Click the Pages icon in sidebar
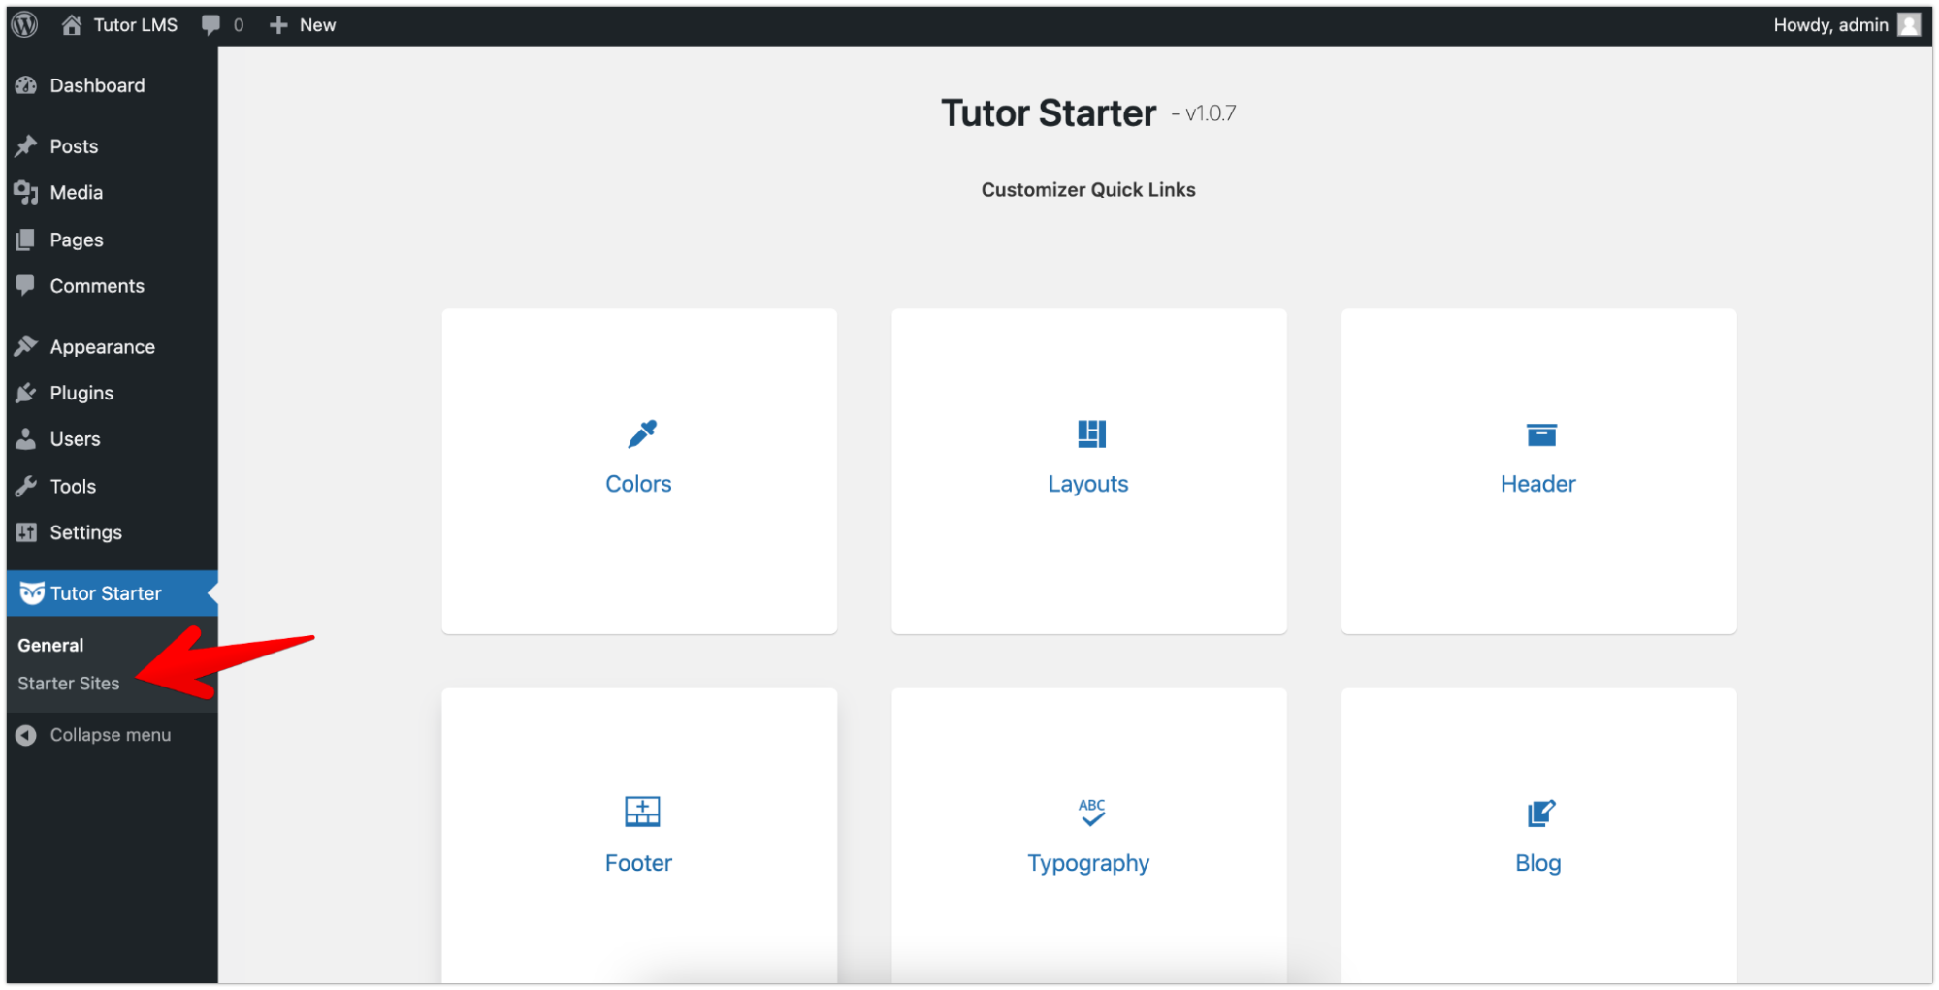This screenshot has width=1939, height=990. click(26, 240)
